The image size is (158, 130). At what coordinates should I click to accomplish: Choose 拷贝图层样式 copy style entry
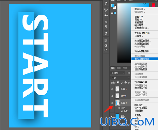[141, 82]
